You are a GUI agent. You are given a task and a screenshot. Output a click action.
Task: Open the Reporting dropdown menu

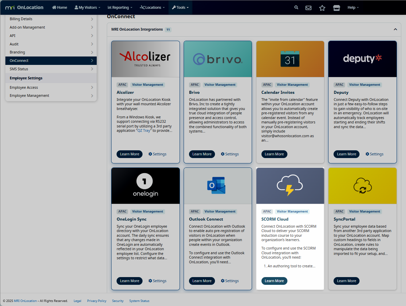pos(120,7)
